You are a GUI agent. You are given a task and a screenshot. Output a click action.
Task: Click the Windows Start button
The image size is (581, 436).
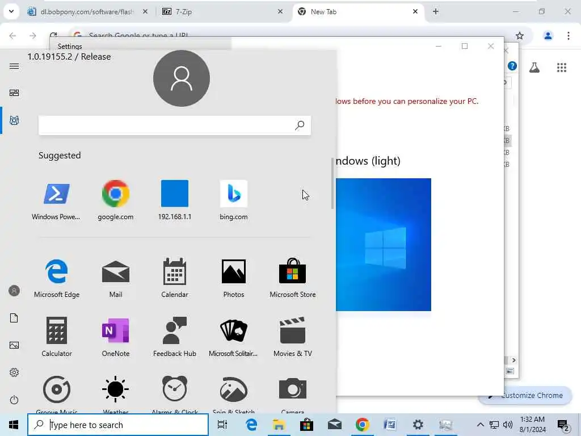(14, 425)
